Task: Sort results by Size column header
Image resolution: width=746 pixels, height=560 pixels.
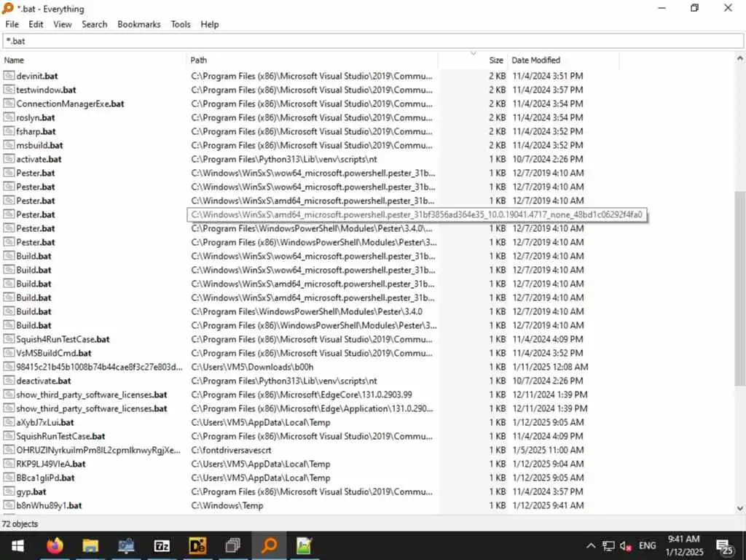Action: [473, 60]
